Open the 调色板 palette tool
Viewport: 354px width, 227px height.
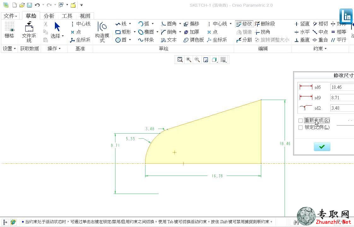(194, 40)
